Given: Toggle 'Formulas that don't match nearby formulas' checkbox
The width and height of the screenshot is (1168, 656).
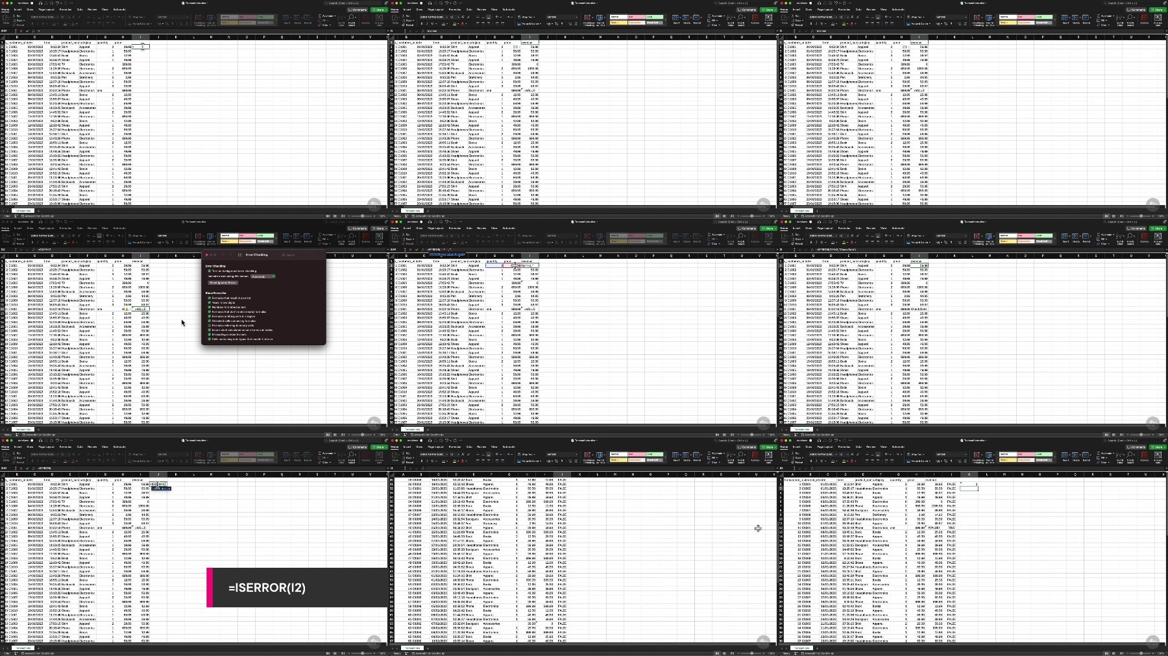Looking at the screenshot, I should pyautogui.click(x=210, y=312).
